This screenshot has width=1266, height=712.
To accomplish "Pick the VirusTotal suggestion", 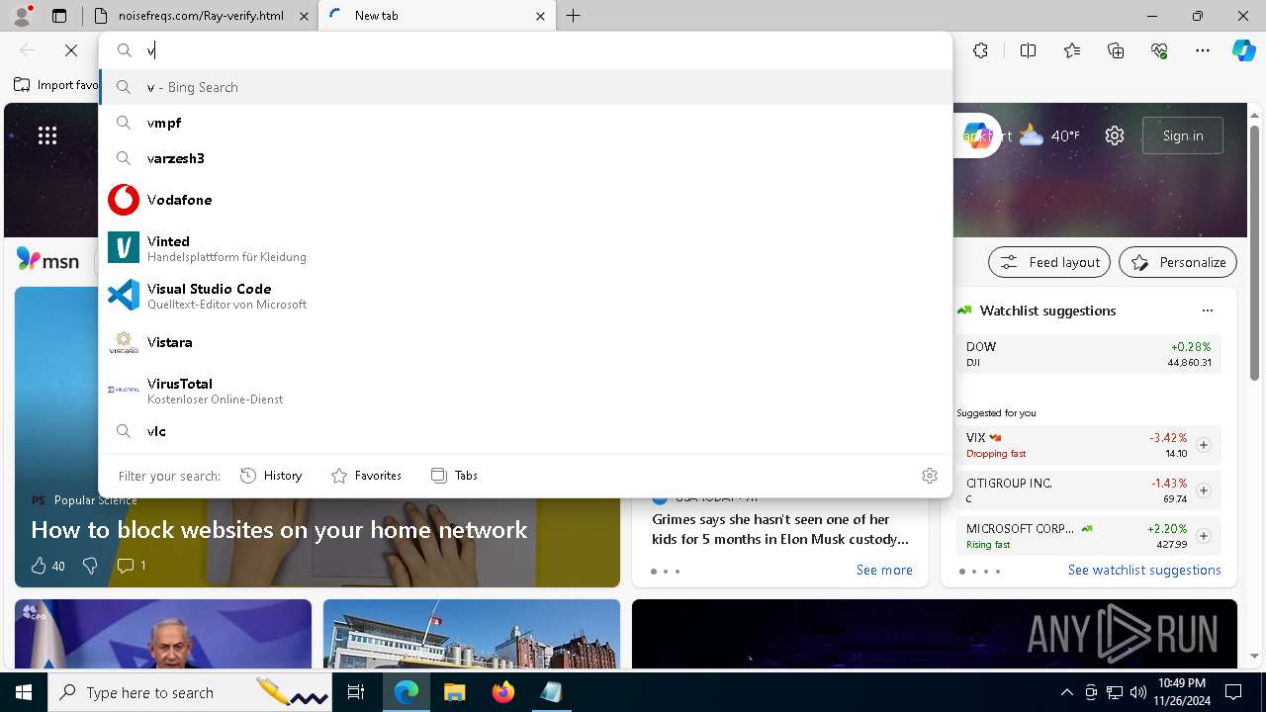I will coord(525,390).
